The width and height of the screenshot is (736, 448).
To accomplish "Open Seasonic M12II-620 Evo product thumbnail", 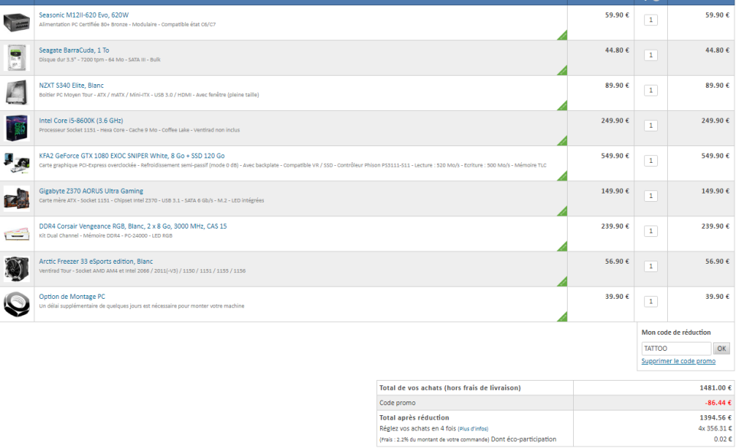I will pos(16,22).
